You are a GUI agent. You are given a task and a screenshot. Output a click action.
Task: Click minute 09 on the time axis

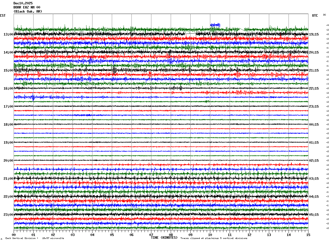190,235
